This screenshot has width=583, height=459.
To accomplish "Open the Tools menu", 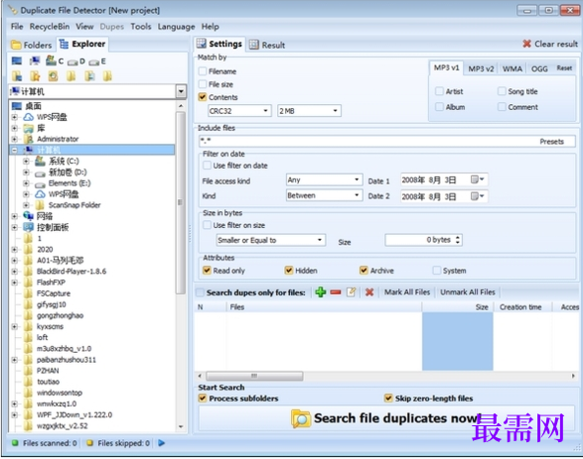I will click(141, 27).
